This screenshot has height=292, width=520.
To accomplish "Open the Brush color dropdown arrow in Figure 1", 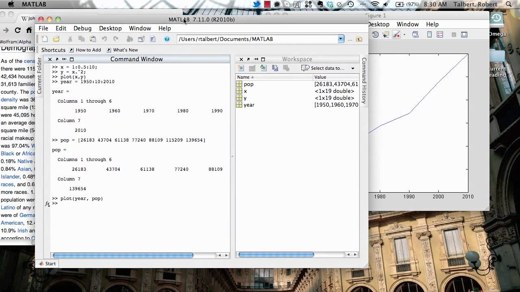I will [x=404, y=35].
